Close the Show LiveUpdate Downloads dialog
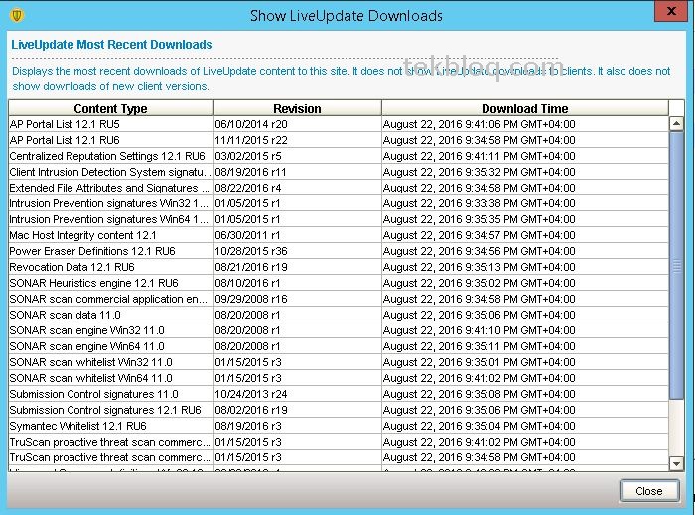 click(649, 491)
